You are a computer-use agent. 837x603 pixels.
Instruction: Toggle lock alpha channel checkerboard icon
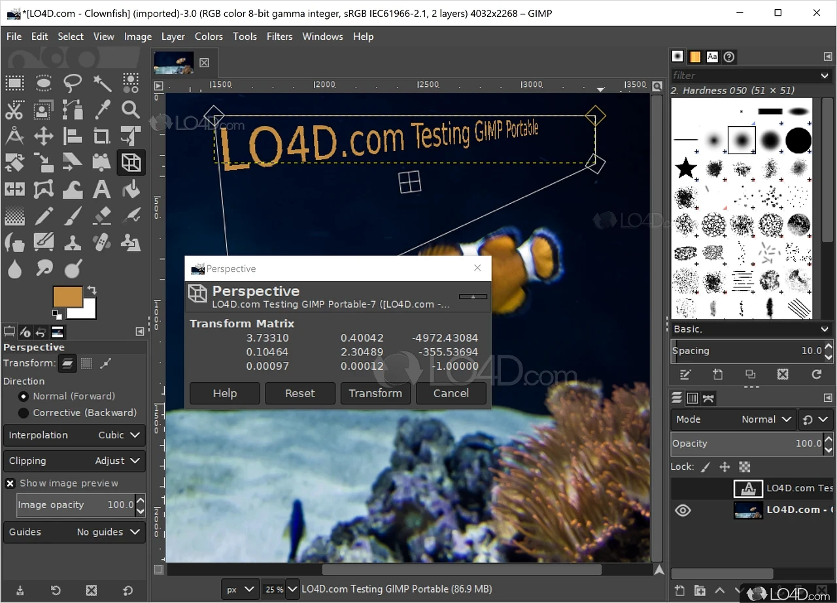click(x=744, y=467)
